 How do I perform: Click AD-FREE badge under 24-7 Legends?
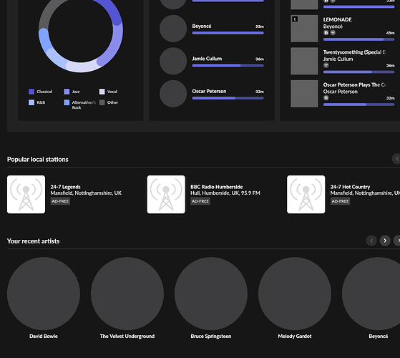(x=60, y=201)
